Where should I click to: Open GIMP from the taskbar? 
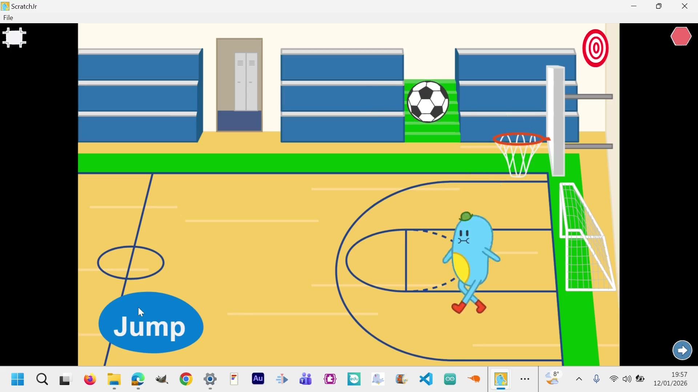[162, 379]
